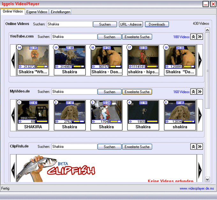Click Suchen button in YouTube.com section

click(109, 37)
